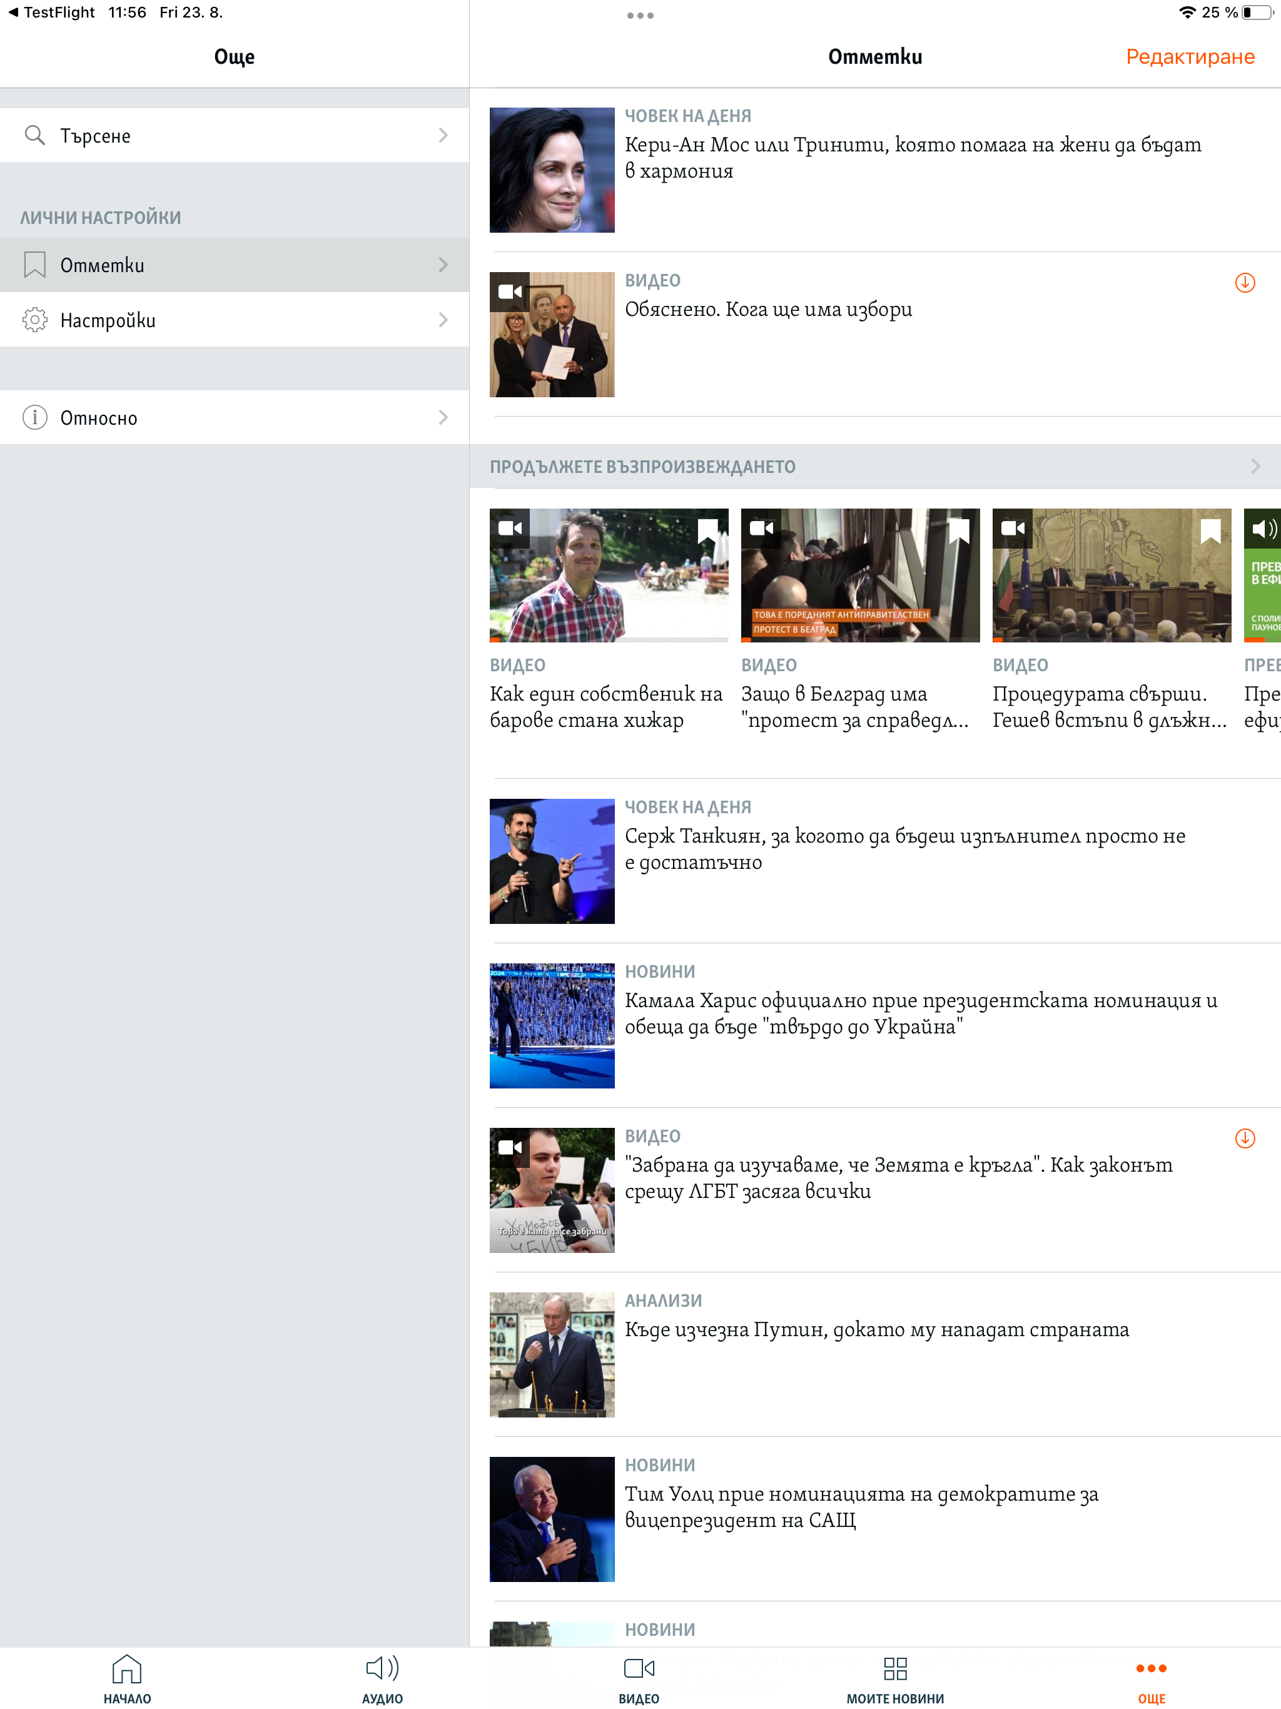Open the Камала Харис nomination headline
1281x1709 pixels.
click(921, 1013)
